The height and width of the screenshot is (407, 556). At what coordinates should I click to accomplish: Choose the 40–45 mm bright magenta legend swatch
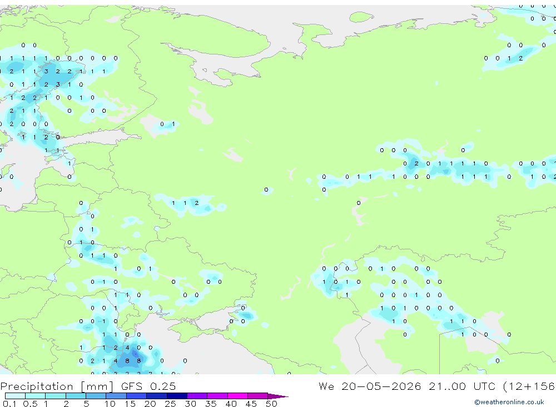point(237,396)
